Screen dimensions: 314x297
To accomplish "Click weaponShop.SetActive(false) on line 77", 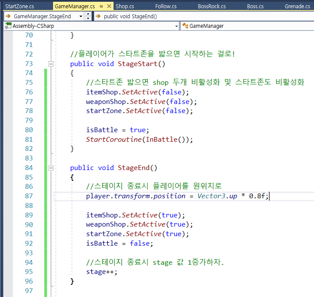I will tap(141, 102).
